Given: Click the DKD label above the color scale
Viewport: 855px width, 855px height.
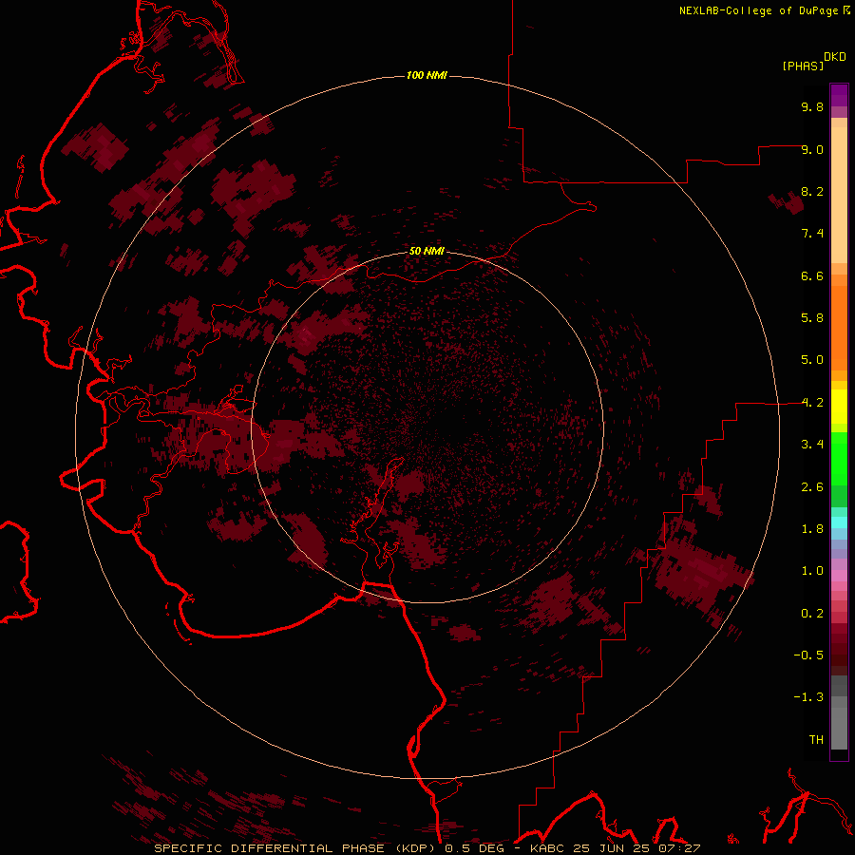Looking at the screenshot, I should [835, 57].
